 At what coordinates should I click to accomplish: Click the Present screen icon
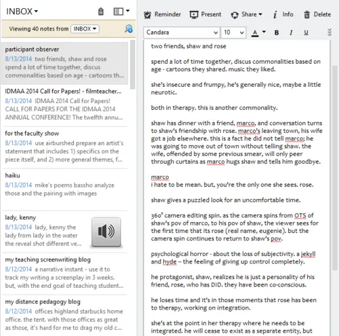pos(194,15)
